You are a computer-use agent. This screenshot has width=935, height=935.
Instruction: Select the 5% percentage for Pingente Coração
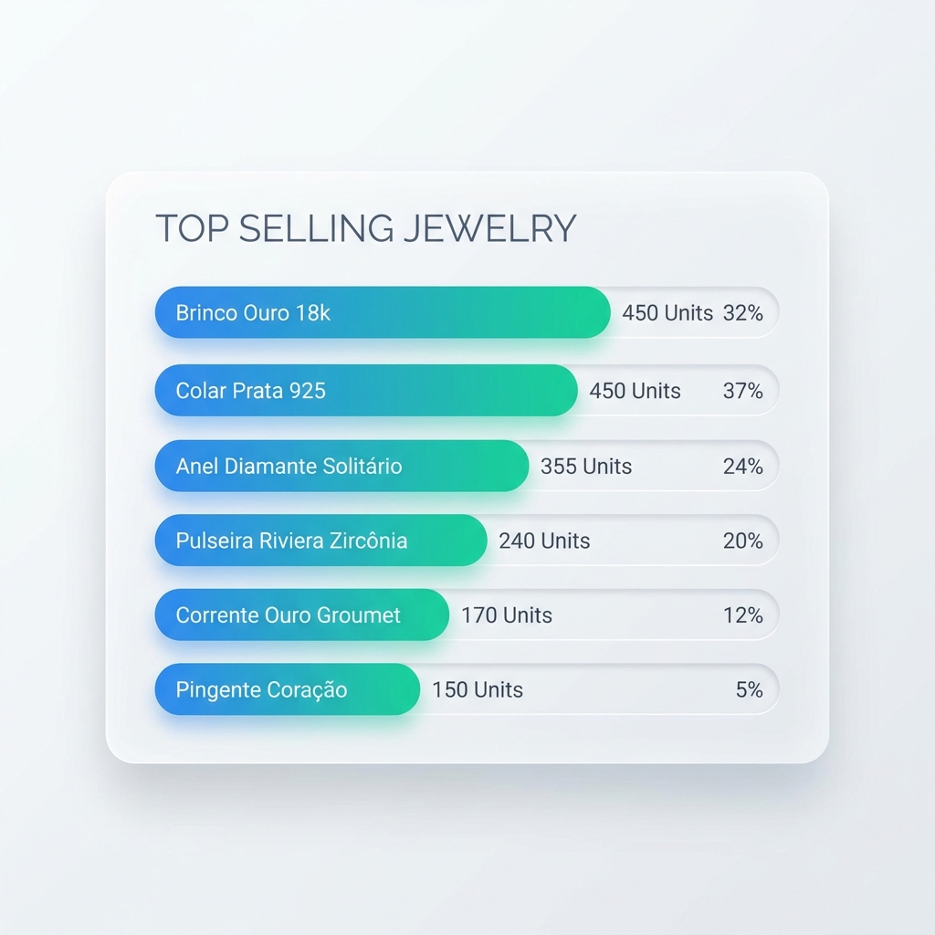pyautogui.click(x=749, y=689)
